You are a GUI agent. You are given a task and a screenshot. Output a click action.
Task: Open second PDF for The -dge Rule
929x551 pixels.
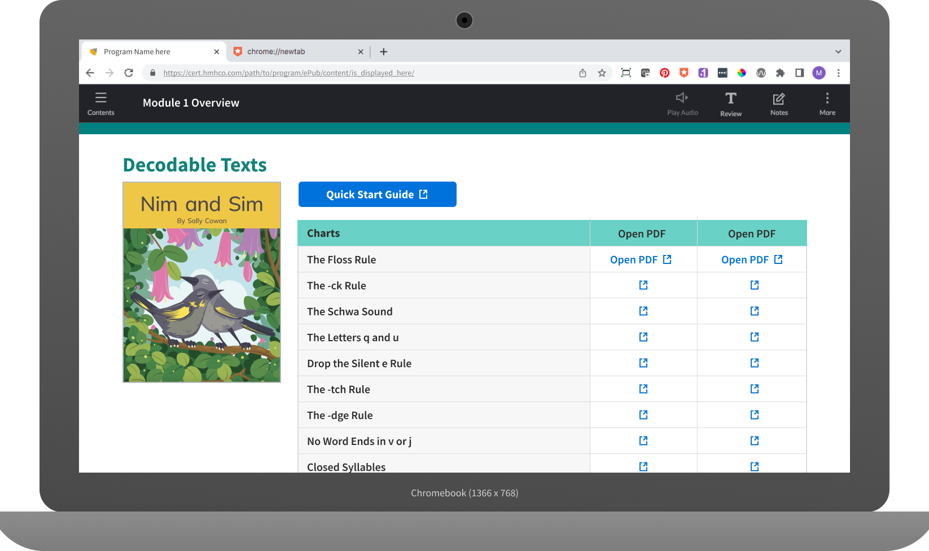(755, 415)
